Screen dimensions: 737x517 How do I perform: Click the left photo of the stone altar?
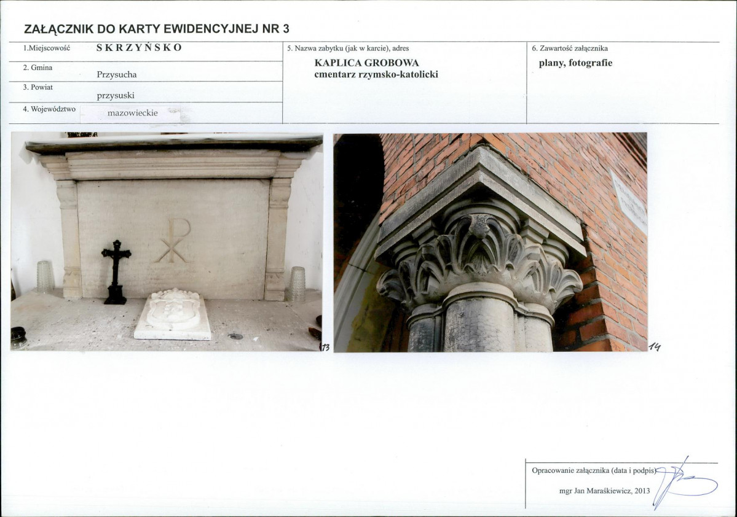click(167, 241)
